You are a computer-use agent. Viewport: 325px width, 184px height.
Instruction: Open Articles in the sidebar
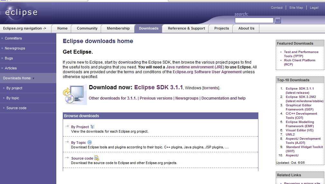point(28,68)
